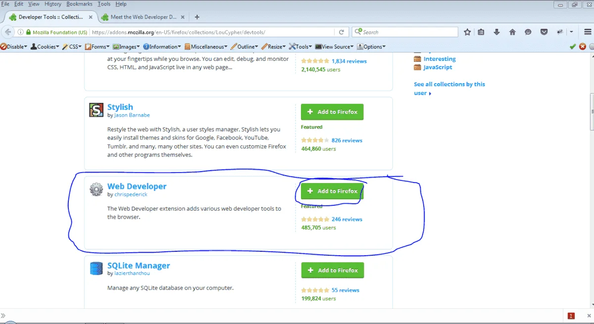
Task: Click the Stylish add-on S icon
Action: [x=96, y=110]
